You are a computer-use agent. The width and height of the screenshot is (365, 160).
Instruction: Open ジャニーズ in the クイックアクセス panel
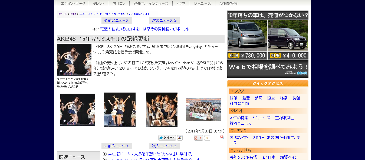click(x=262, y=118)
